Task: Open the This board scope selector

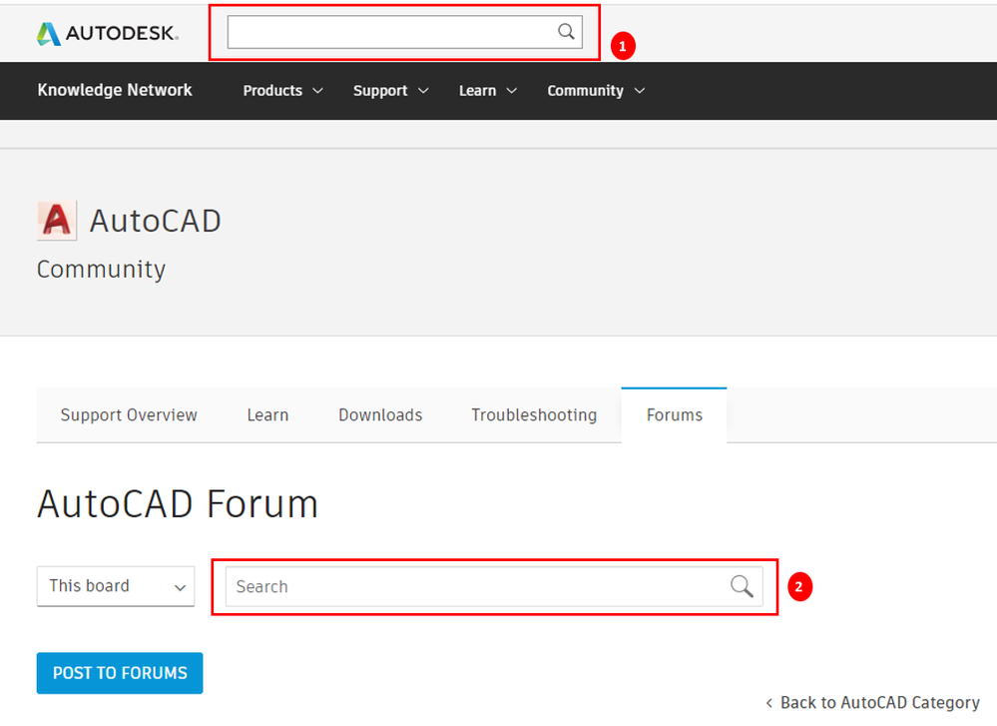Action: click(x=115, y=586)
